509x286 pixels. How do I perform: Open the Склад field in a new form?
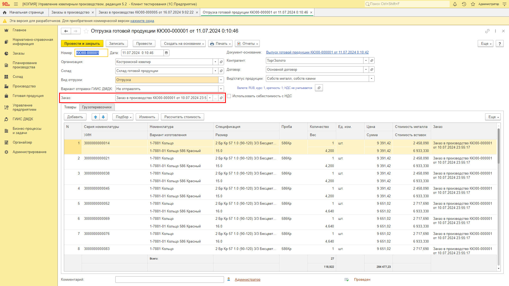click(221, 71)
